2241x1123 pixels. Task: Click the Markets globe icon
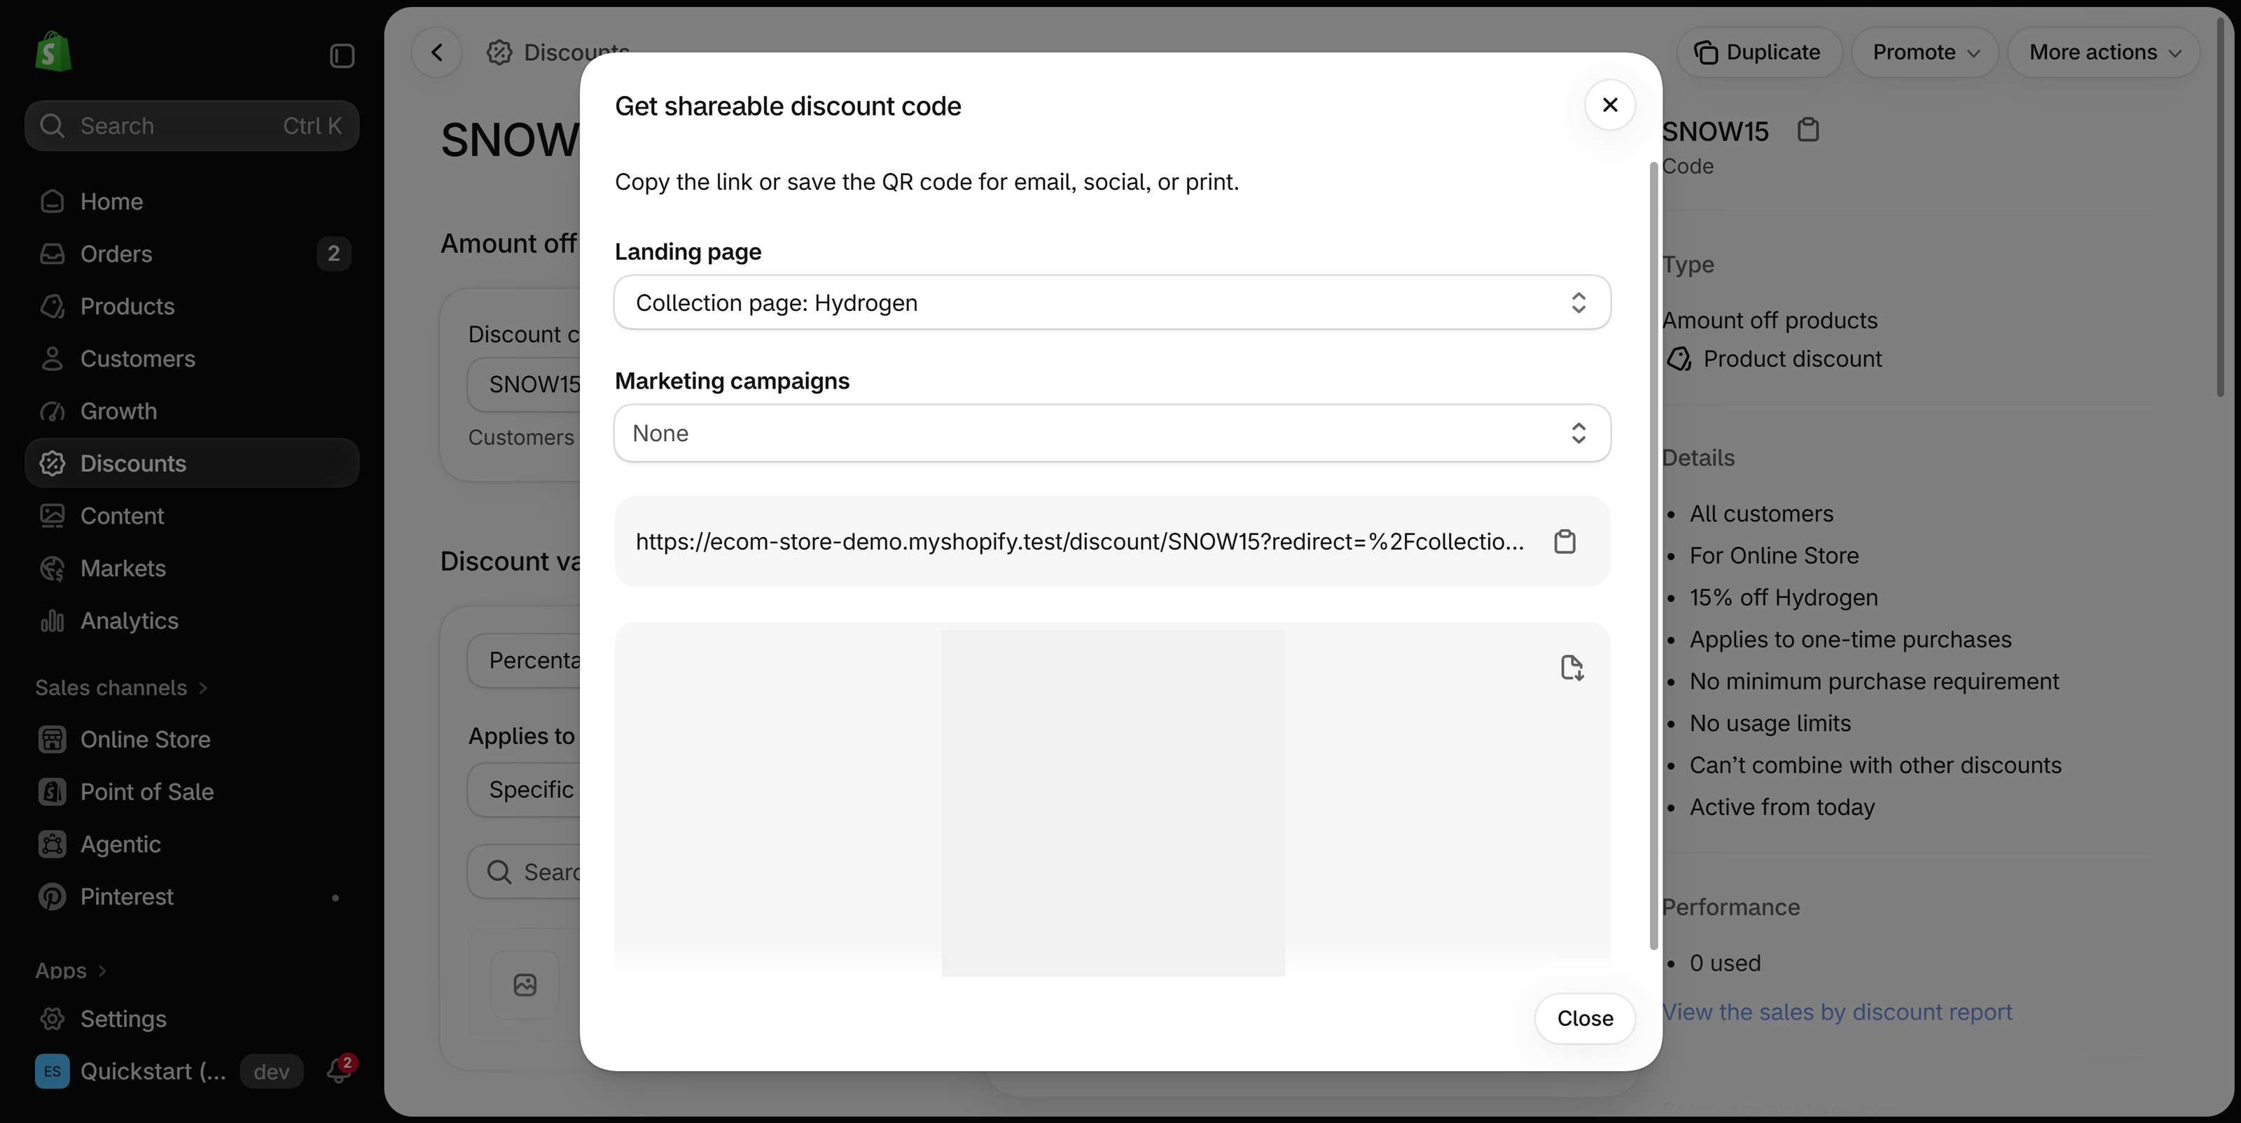53,568
